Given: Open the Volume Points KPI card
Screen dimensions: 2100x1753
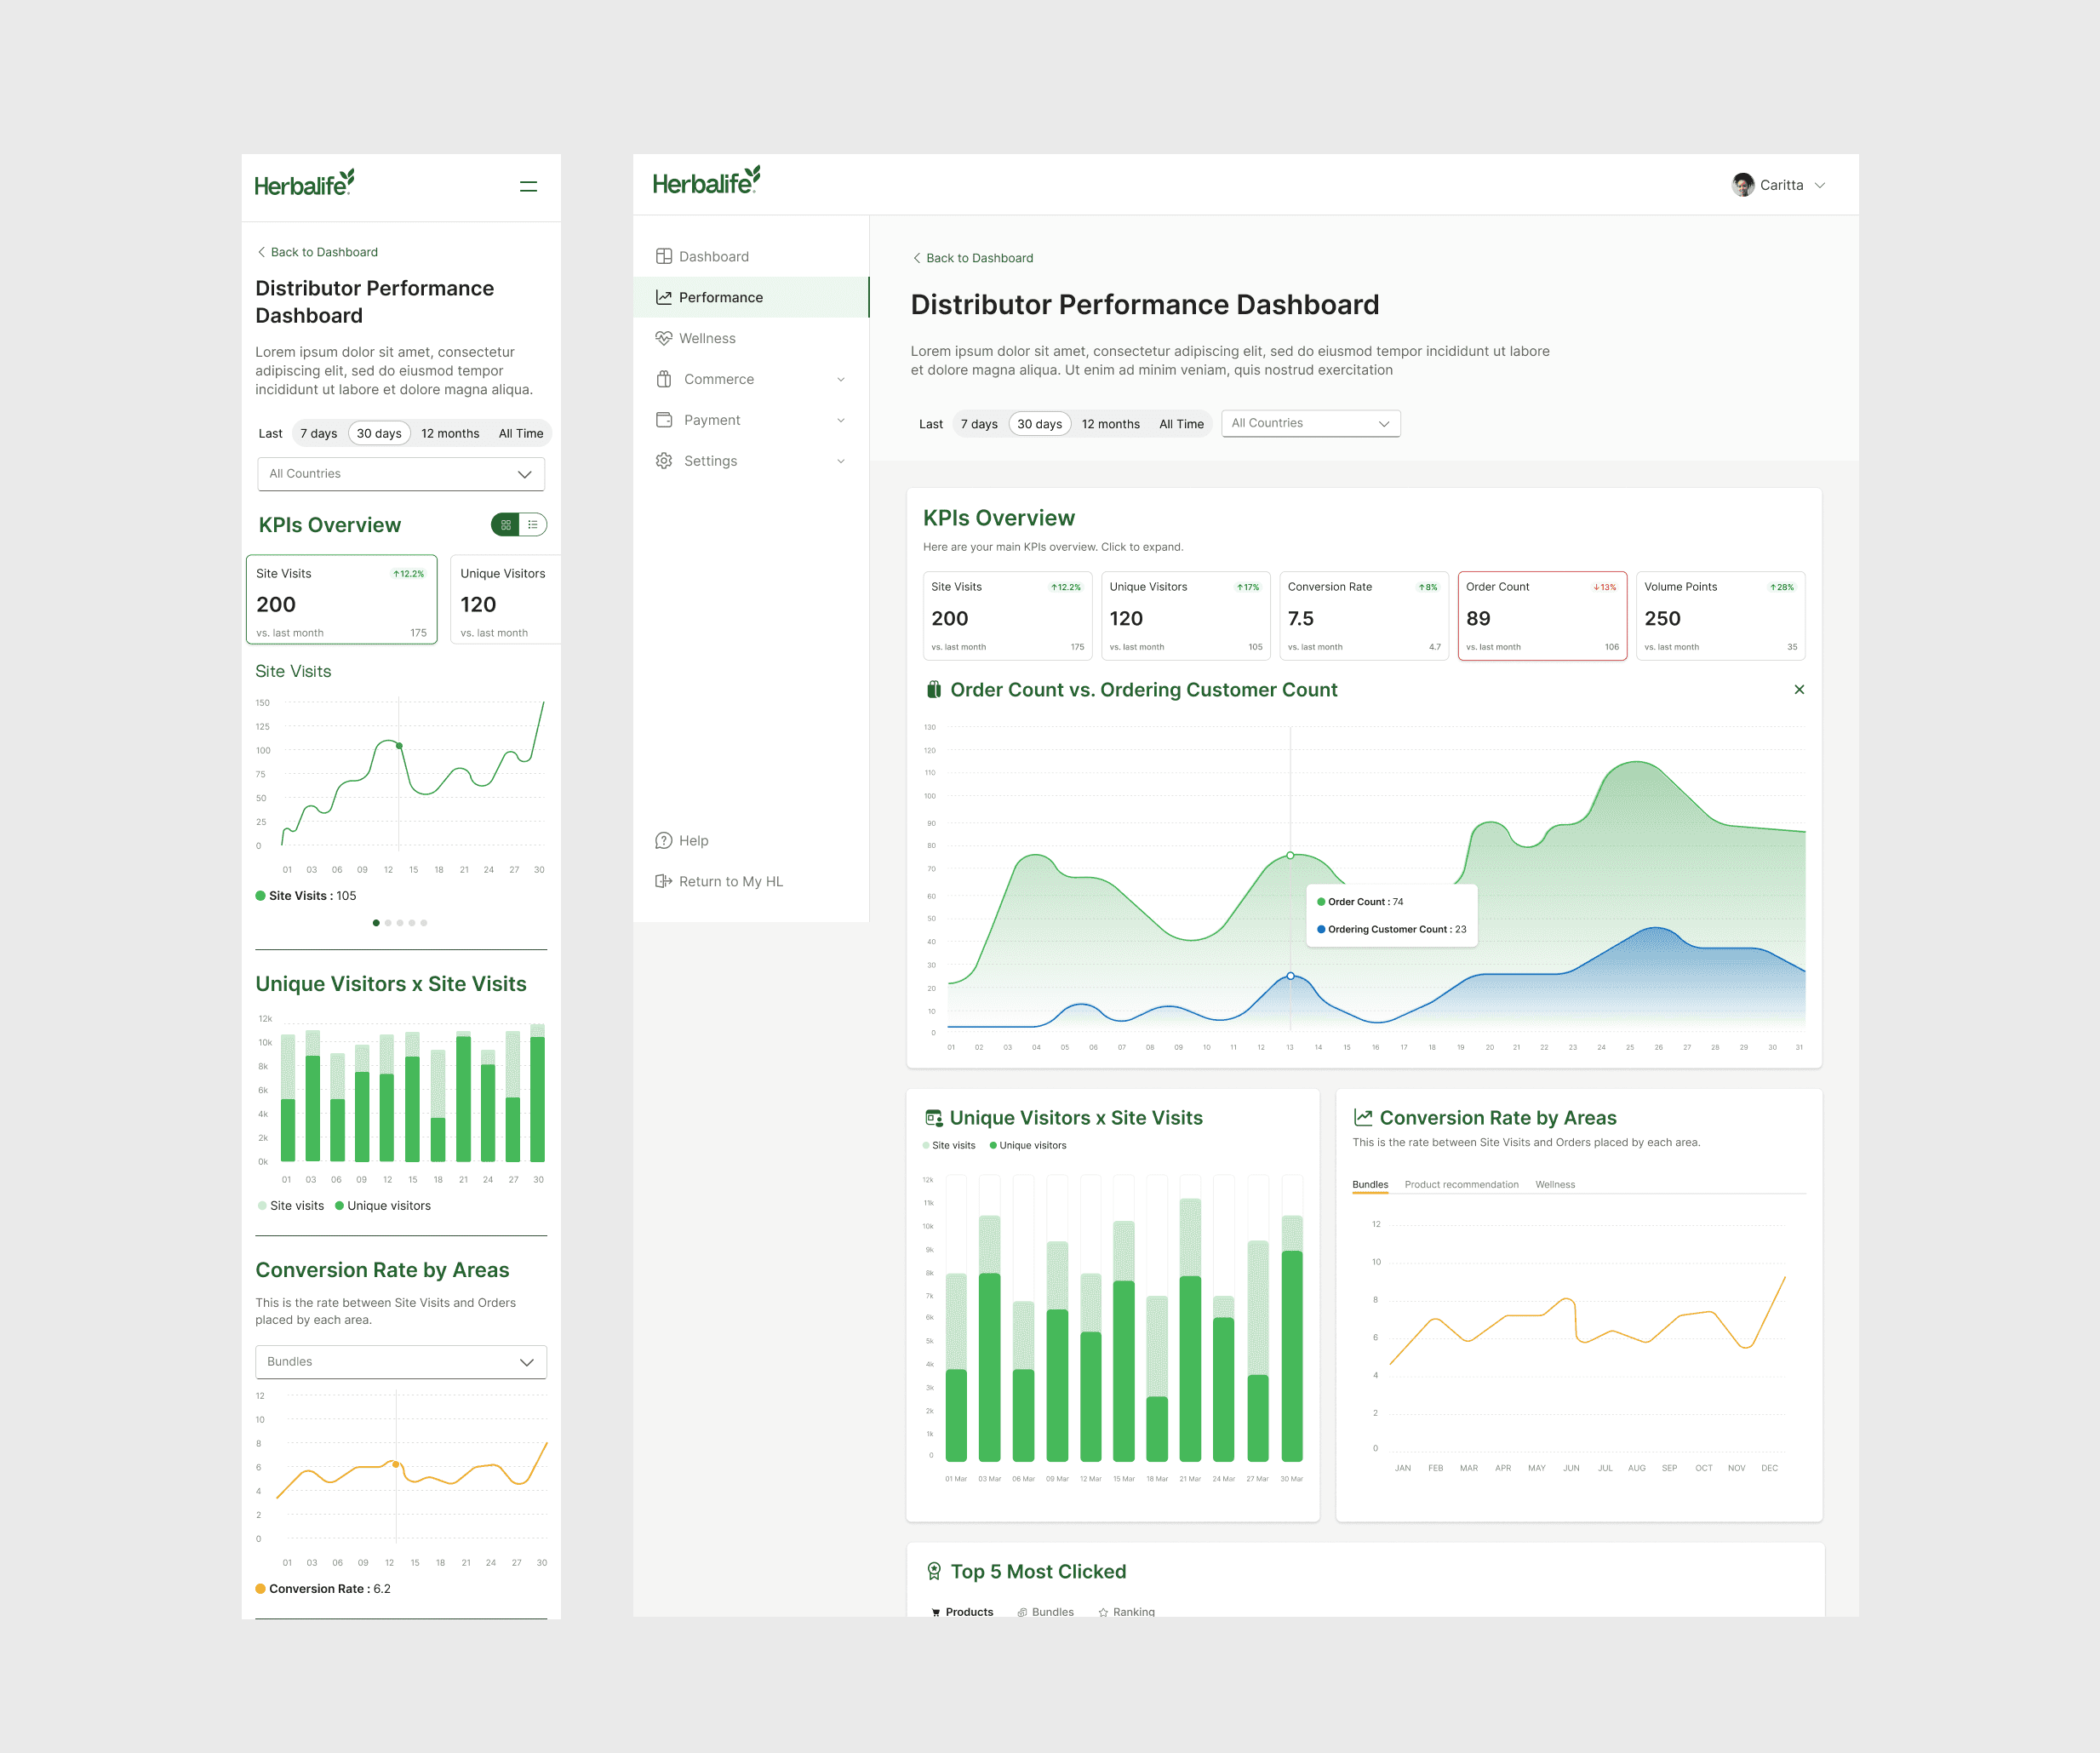Looking at the screenshot, I should pyautogui.click(x=1721, y=616).
